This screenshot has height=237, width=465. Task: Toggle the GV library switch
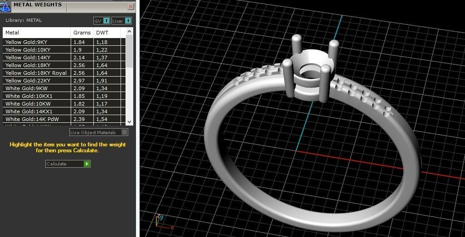(x=102, y=21)
